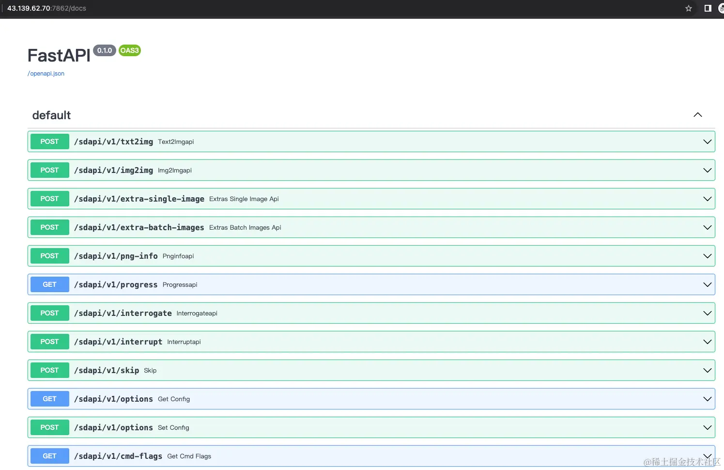Screen dimensions: 724x470
Task: Expand the /sdapi/v1/img2img endpoint chevron
Action: click(x=707, y=170)
